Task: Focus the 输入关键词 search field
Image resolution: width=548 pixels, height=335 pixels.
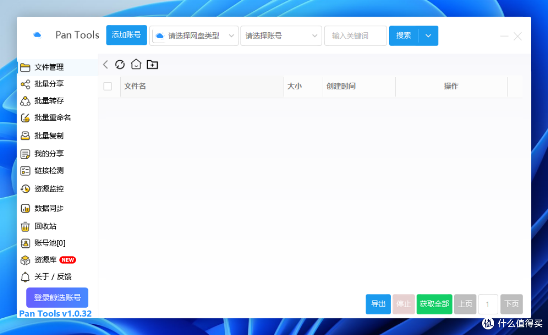Action: pos(355,35)
